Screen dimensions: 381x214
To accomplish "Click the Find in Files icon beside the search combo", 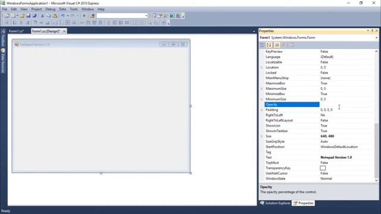I will (92, 16).
